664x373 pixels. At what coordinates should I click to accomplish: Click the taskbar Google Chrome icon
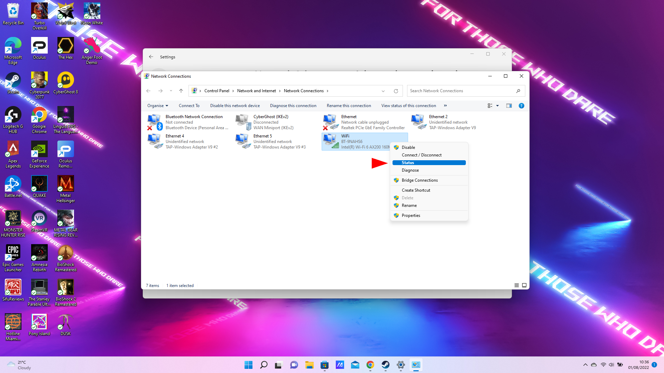point(370,365)
